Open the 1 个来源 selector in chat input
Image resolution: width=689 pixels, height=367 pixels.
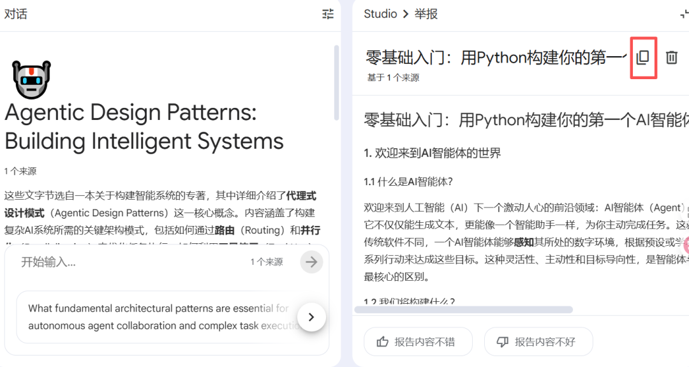coord(267,262)
